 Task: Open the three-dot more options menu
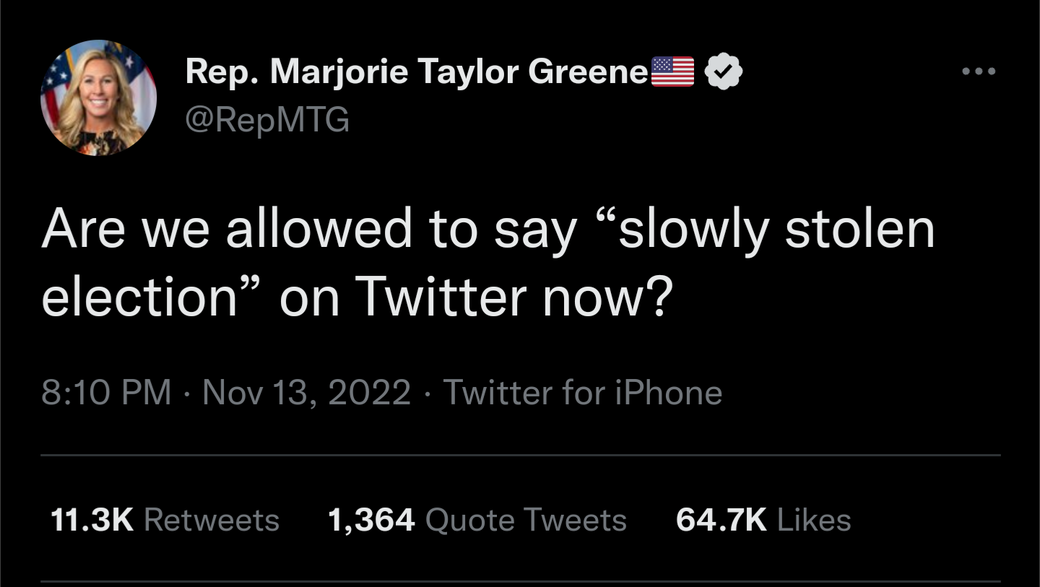click(979, 71)
